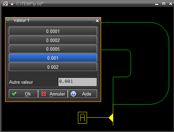Choose the 0.002 value option

[x=53, y=67]
